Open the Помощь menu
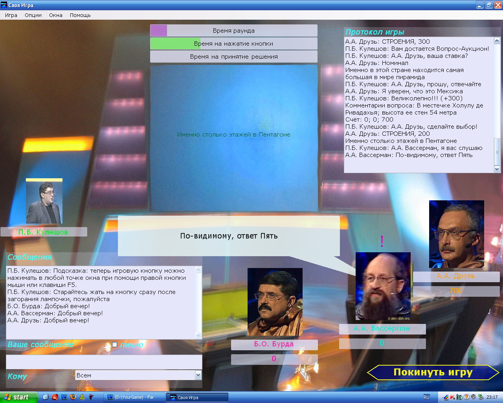503x403 pixels. (x=80, y=15)
